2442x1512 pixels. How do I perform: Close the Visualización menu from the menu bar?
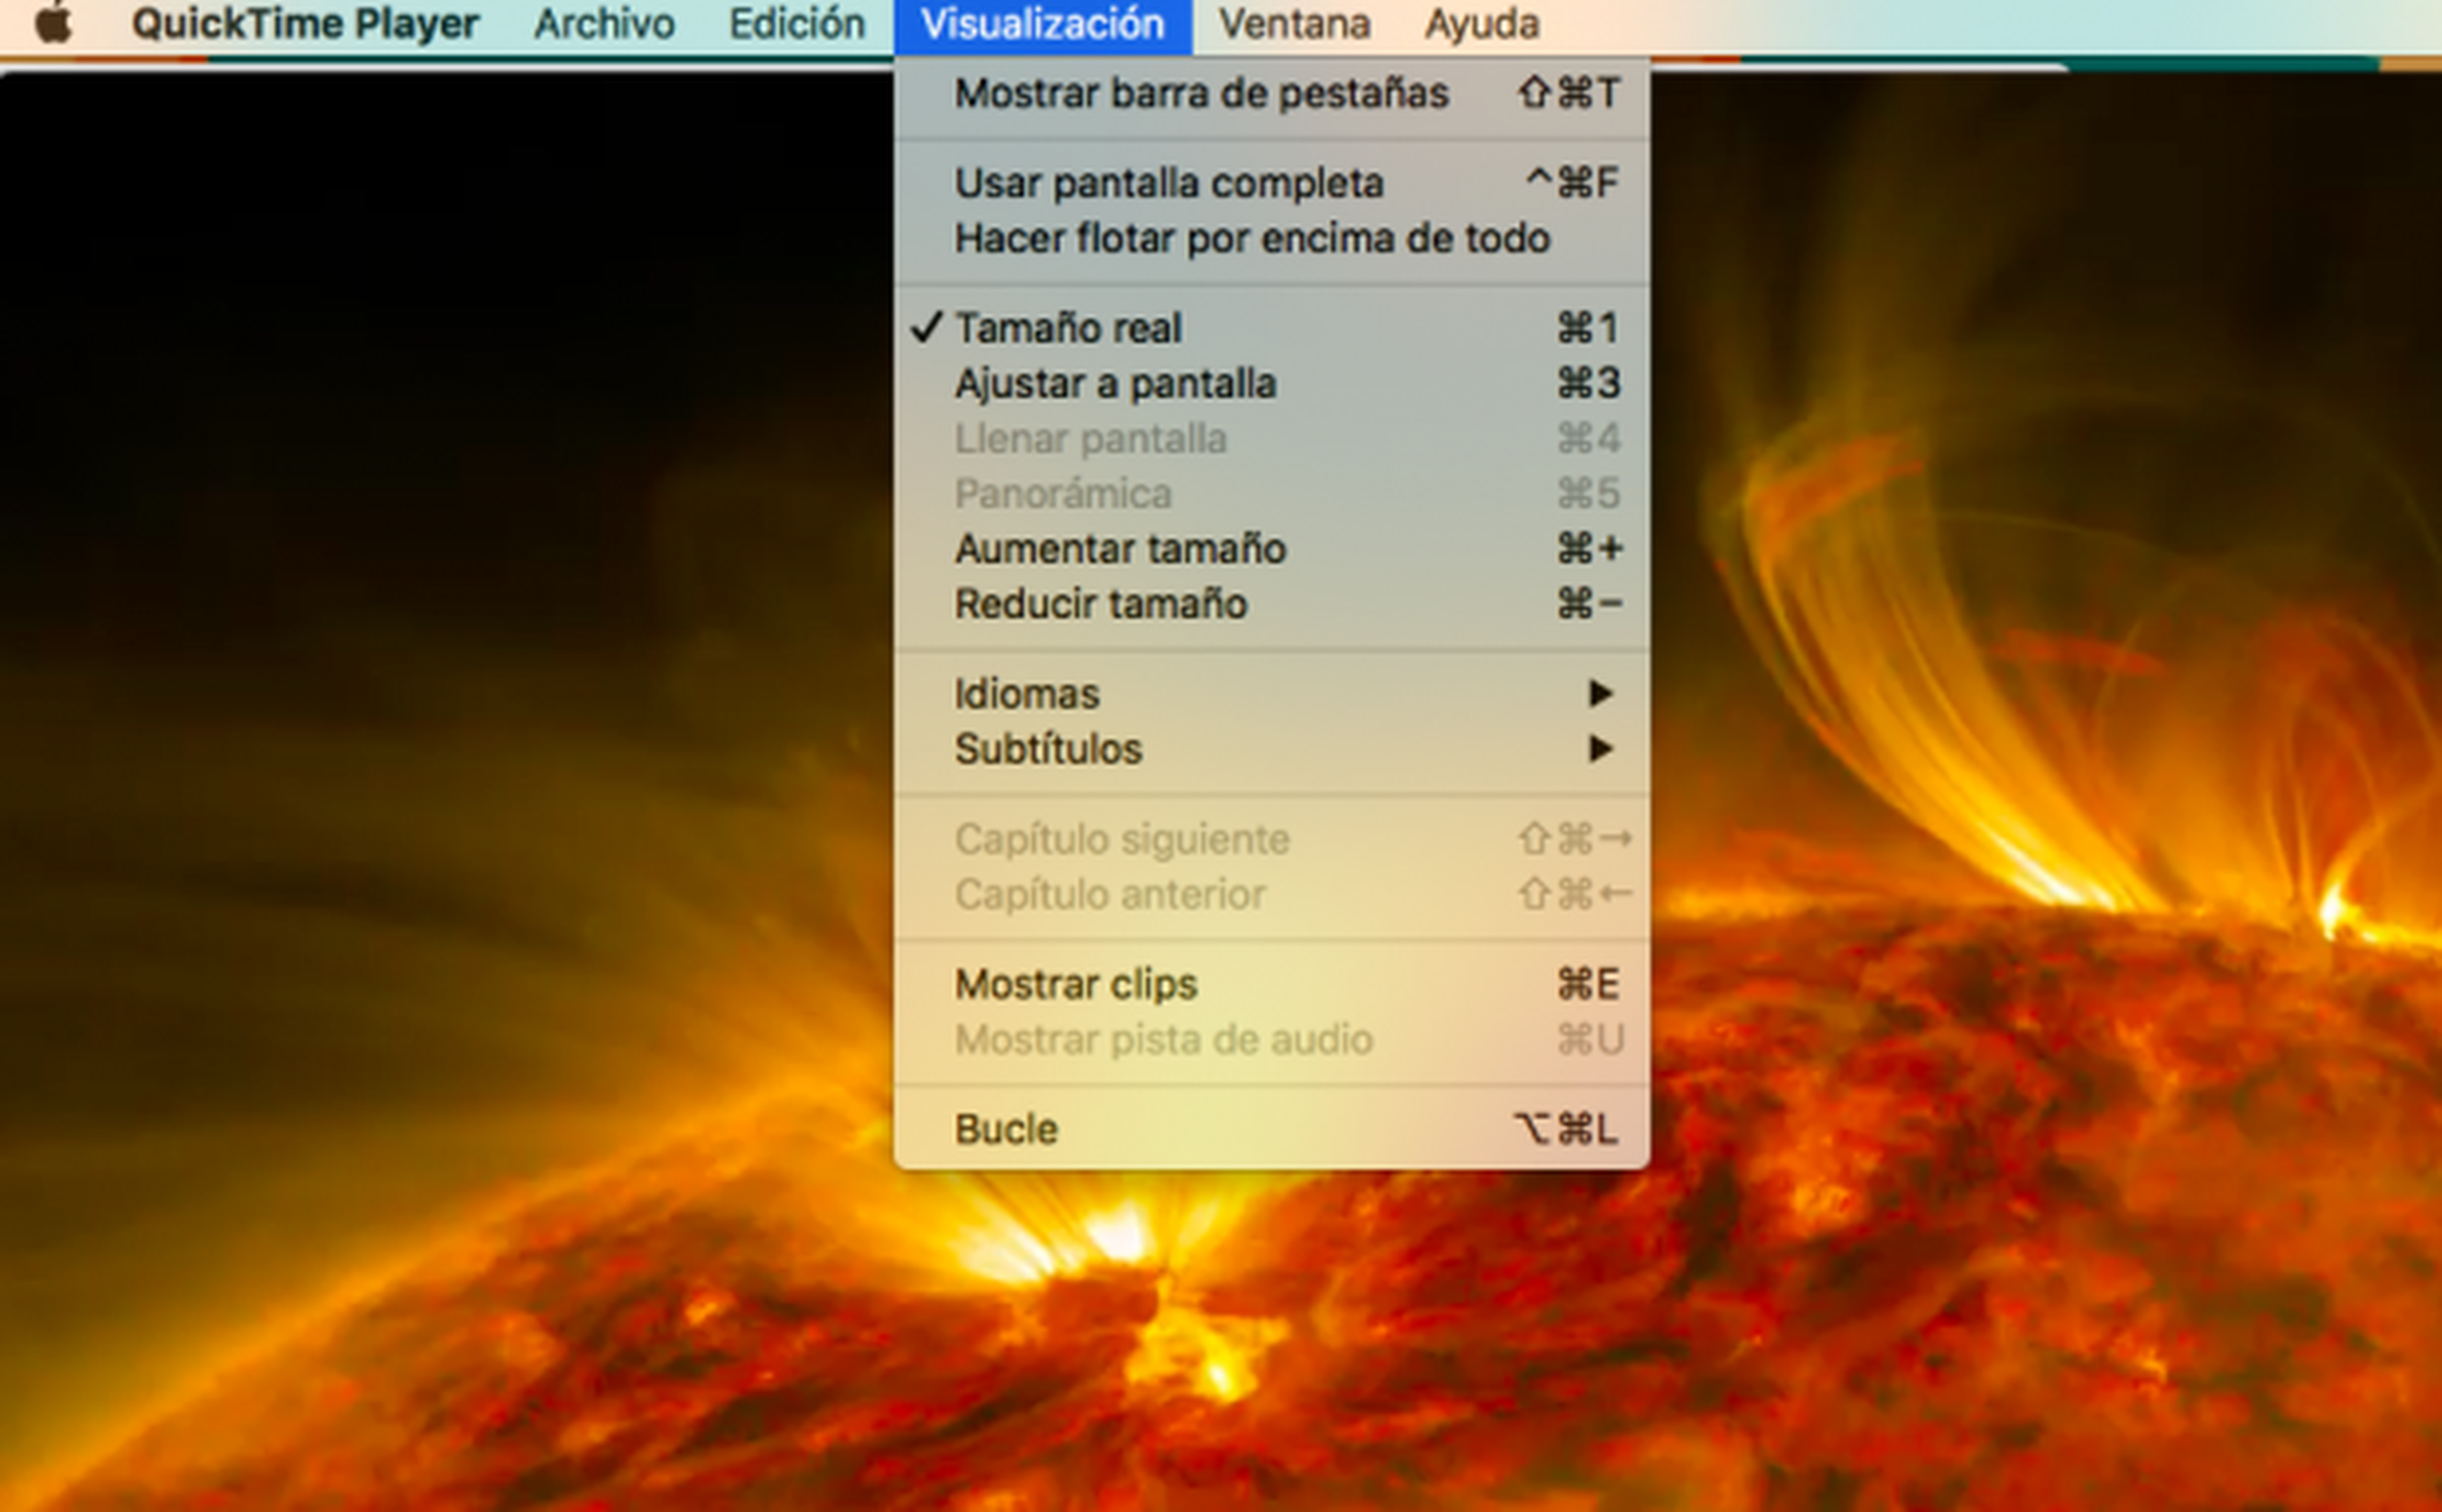pyautogui.click(x=1043, y=26)
